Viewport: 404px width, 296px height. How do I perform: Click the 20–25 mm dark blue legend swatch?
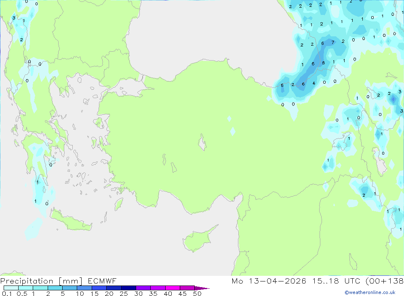point(114,288)
